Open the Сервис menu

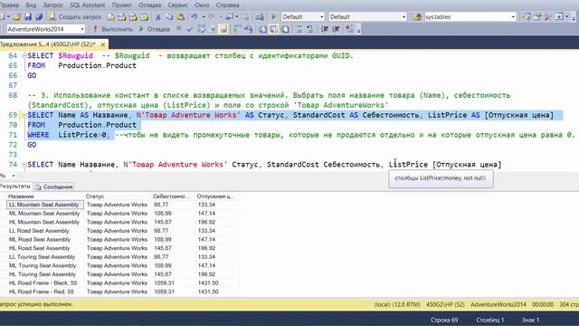click(177, 5)
